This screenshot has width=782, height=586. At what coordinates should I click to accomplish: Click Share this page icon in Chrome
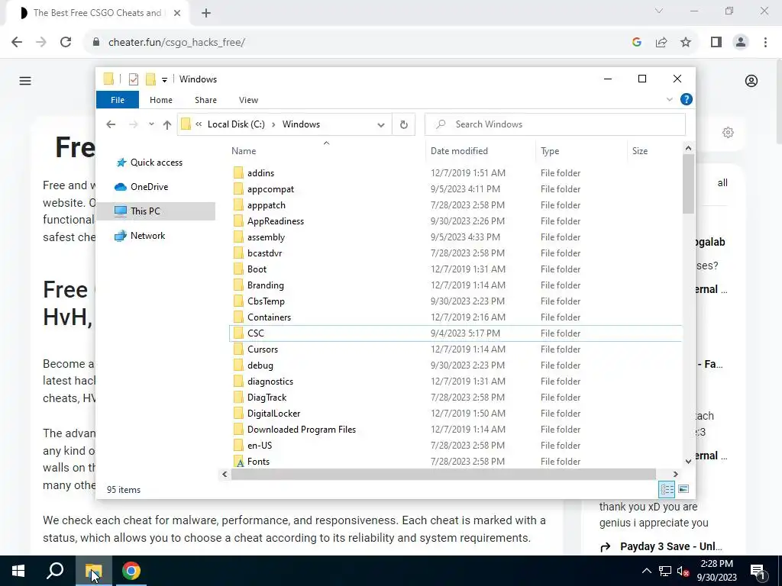click(661, 43)
